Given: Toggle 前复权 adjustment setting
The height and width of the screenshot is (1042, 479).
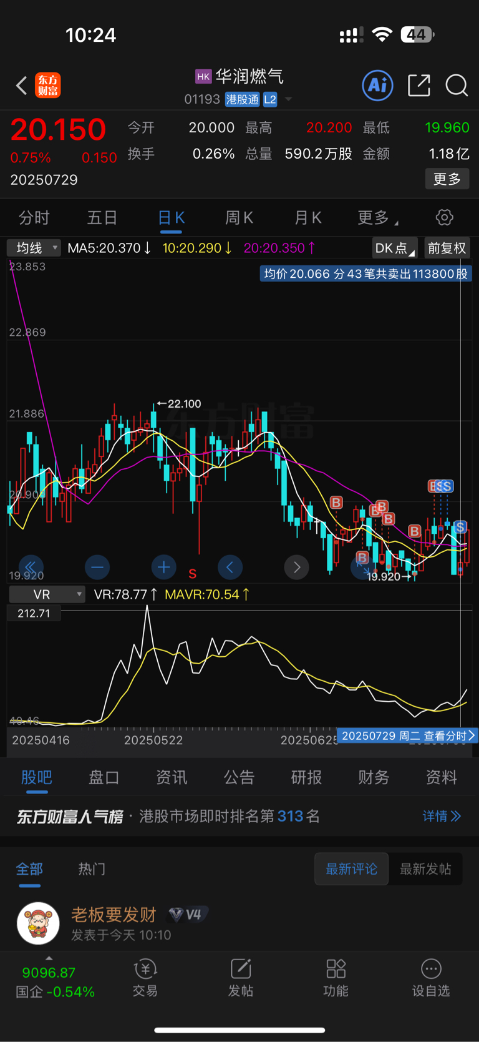Looking at the screenshot, I should click(447, 248).
